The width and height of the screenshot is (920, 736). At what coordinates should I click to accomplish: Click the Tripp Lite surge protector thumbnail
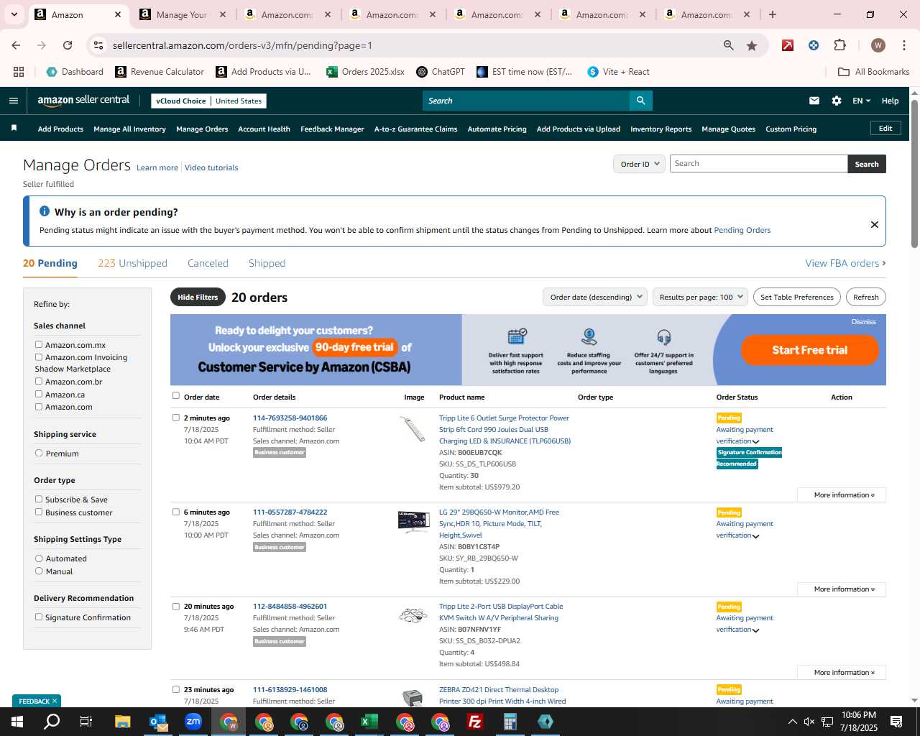tap(413, 429)
